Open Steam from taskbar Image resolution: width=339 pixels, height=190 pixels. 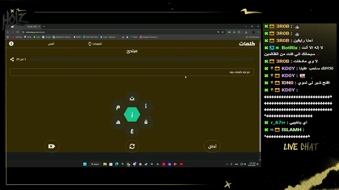[146, 164]
